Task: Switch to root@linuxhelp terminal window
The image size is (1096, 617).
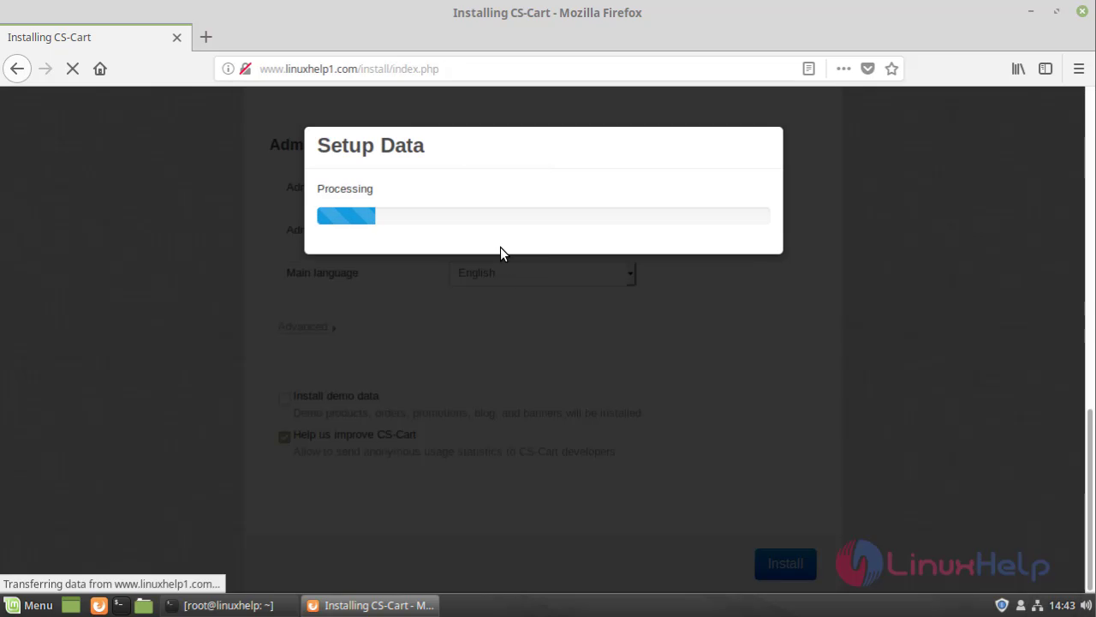Action: pyautogui.click(x=228, y=605)
